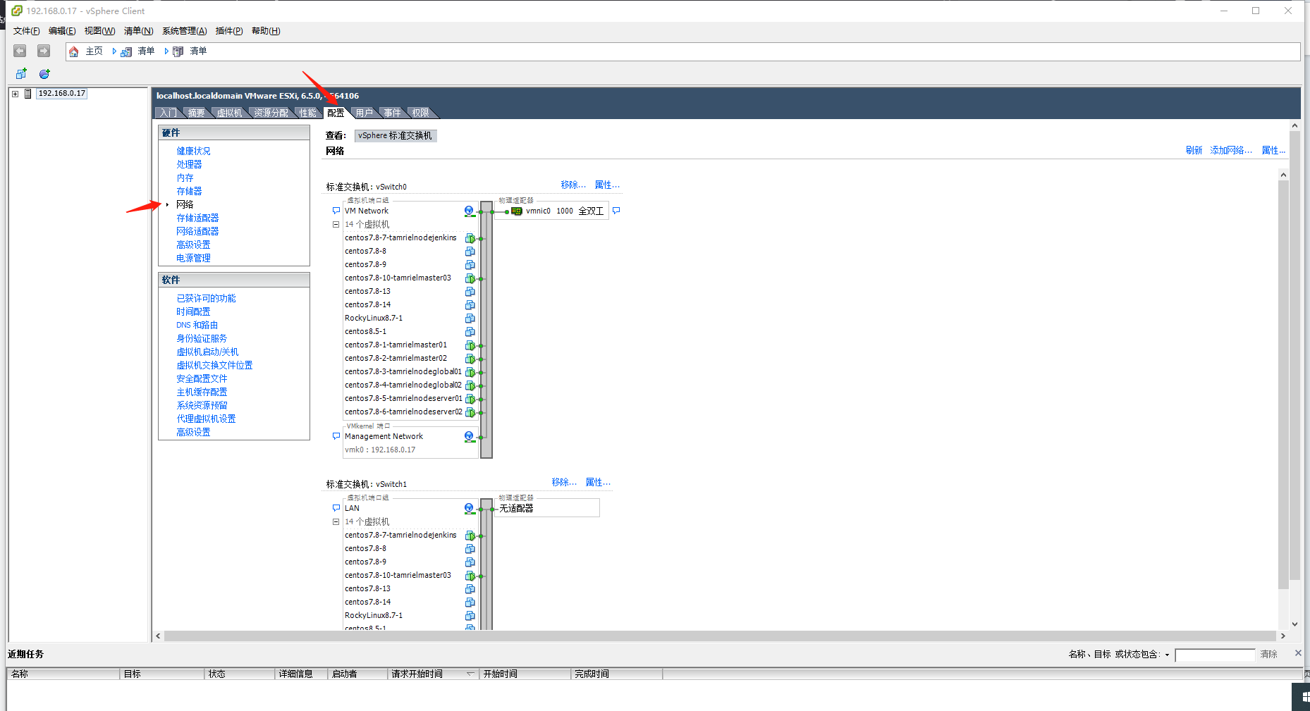
Task: Open the 系统管理(A) menu
Action: (185, 31)
